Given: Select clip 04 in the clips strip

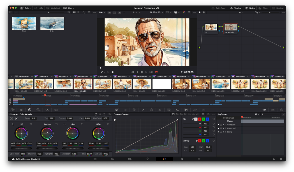Looking at the screenshot, I should (44, 84).
